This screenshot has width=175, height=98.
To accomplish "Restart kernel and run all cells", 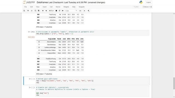I will pyautogui.click(x=63, y=11).
